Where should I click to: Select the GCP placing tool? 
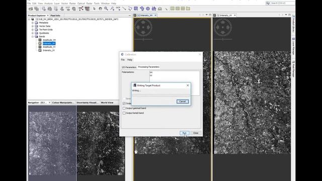point(118,9)
